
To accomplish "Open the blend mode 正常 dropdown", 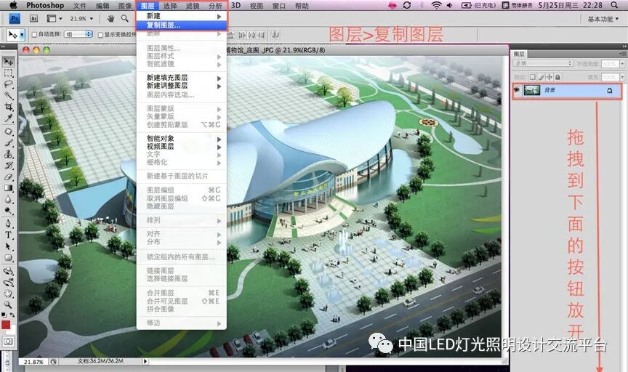I will (x=544, y=63).
